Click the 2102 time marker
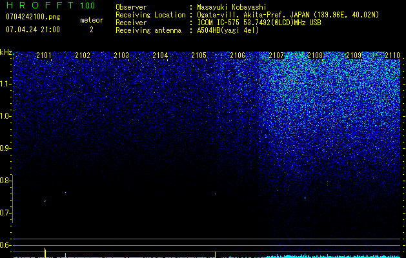Screen dimensions: 406x258 coord(83,55)
